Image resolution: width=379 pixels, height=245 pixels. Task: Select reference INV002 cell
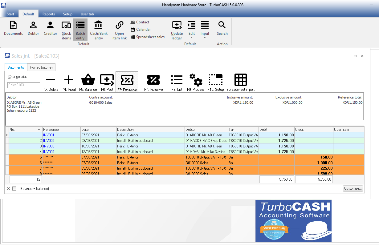point(61,141)
